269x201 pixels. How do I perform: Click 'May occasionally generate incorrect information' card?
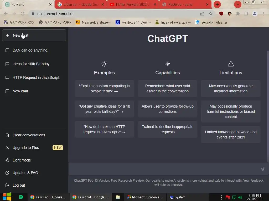click(x=231, y=88)
